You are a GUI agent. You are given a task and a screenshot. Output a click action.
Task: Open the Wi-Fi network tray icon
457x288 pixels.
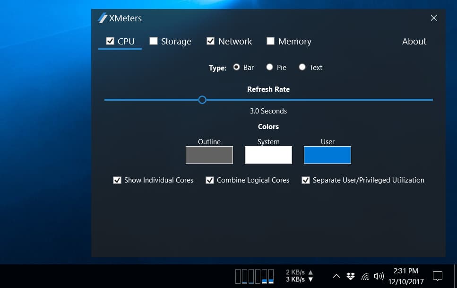click(365, 276)
